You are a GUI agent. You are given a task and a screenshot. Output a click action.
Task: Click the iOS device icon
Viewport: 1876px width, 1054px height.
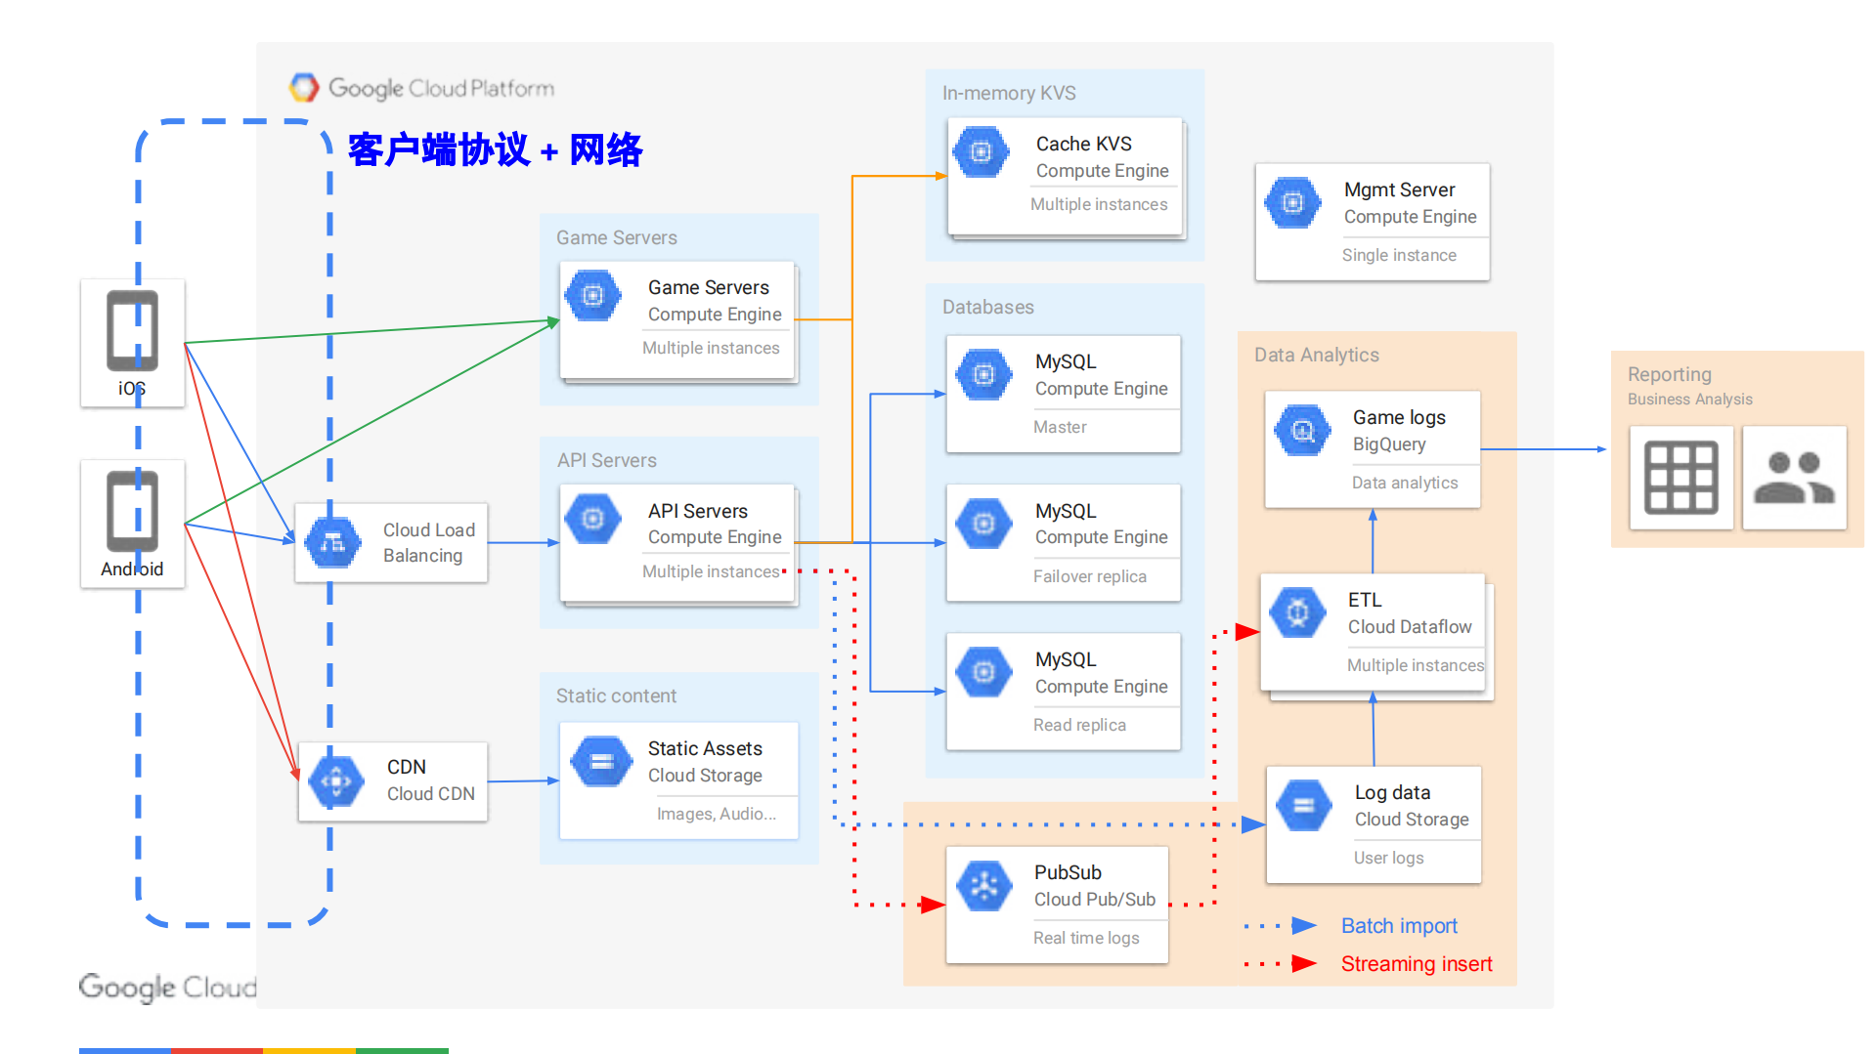coord(132,330)
